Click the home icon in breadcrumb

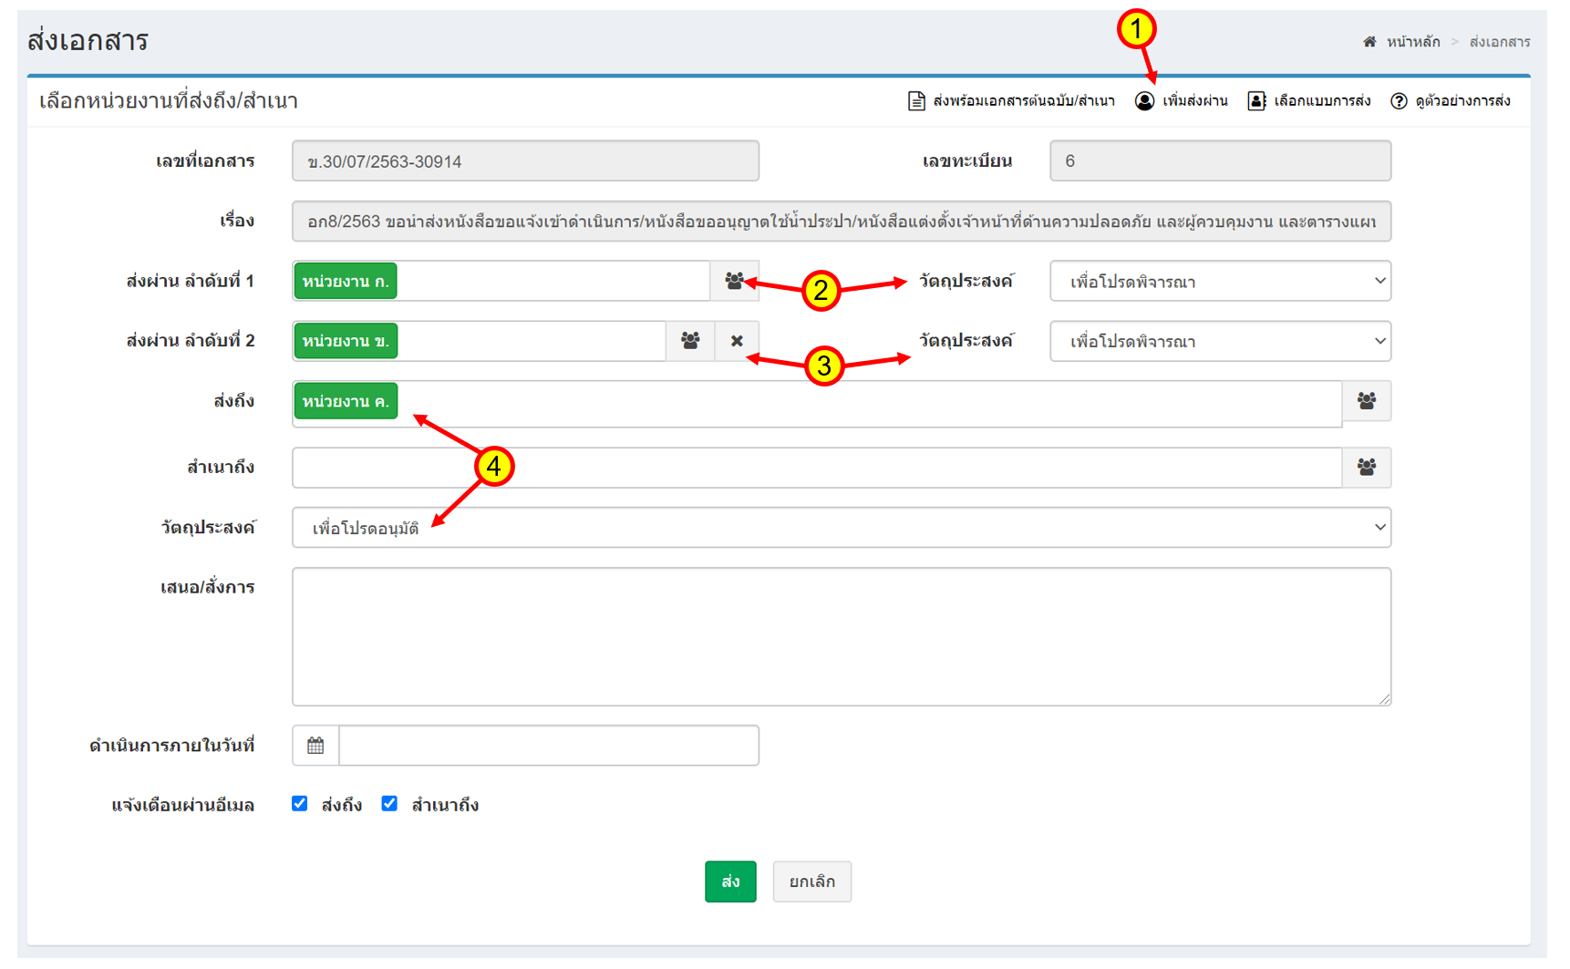coord(1369,42)
